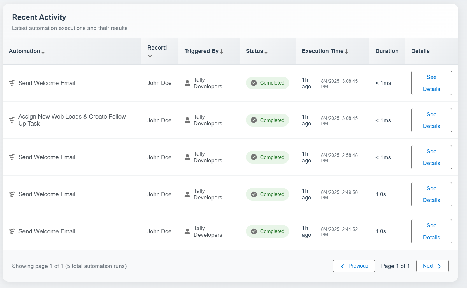Image resolution: width=467 pixels, height=288 pixels.
Task: Click the Tally Developers person icon in first row
Action: pyautogui.click(x=187, y=83)
